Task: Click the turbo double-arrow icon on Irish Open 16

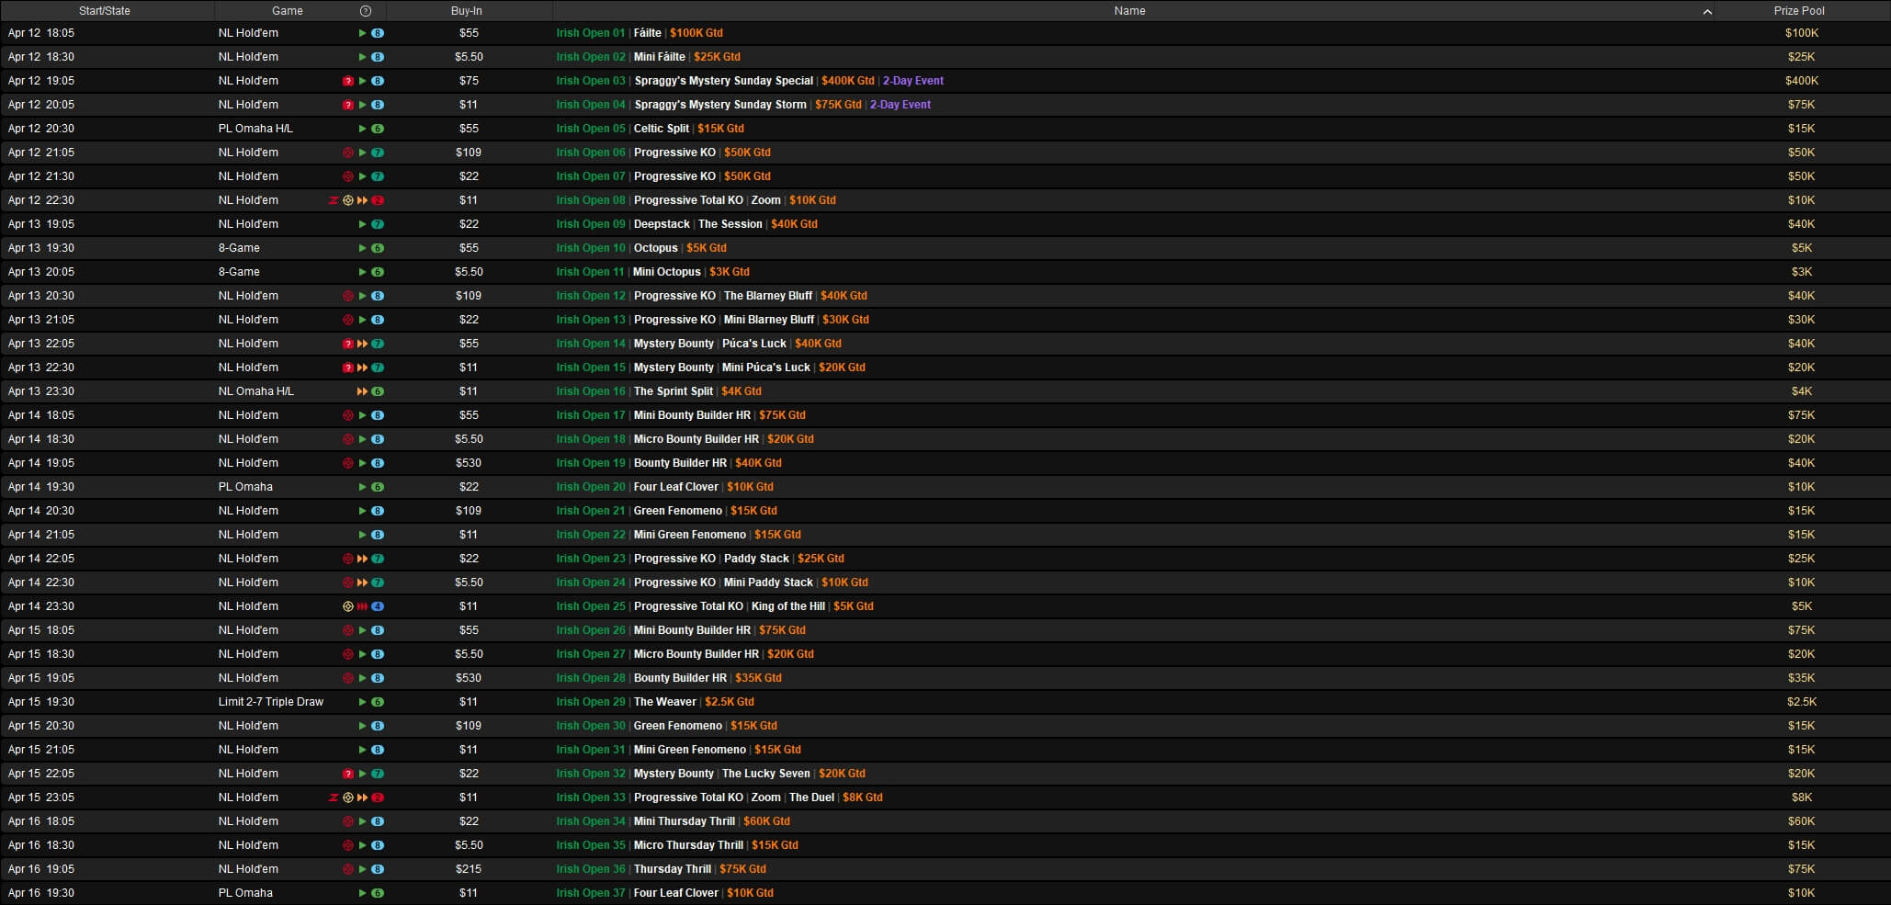Action: [x=362, y=391]
